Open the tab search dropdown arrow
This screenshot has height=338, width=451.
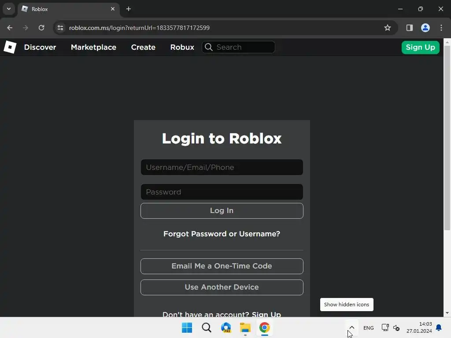point(9,9)
